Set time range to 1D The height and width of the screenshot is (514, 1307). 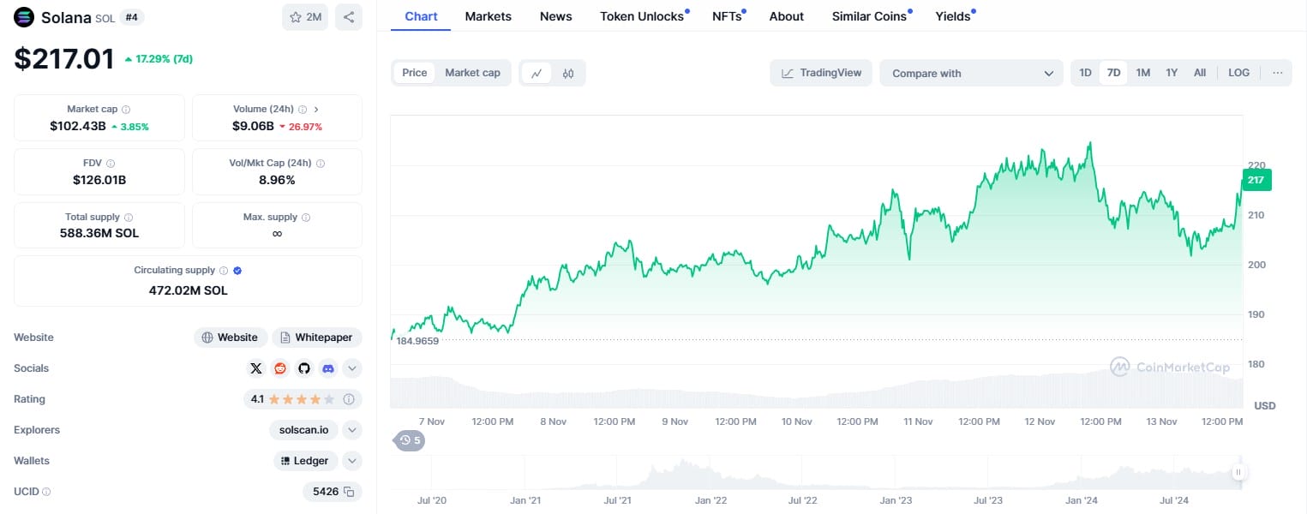1085,73
